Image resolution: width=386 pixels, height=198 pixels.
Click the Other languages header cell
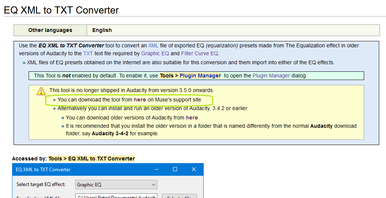pyautogui.click(x=50, y=30)
